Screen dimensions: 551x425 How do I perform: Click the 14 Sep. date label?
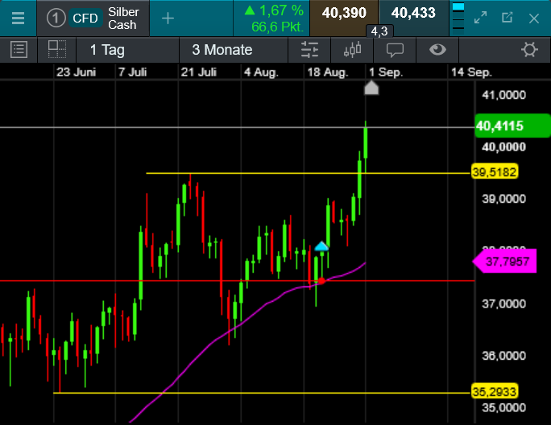471,72
